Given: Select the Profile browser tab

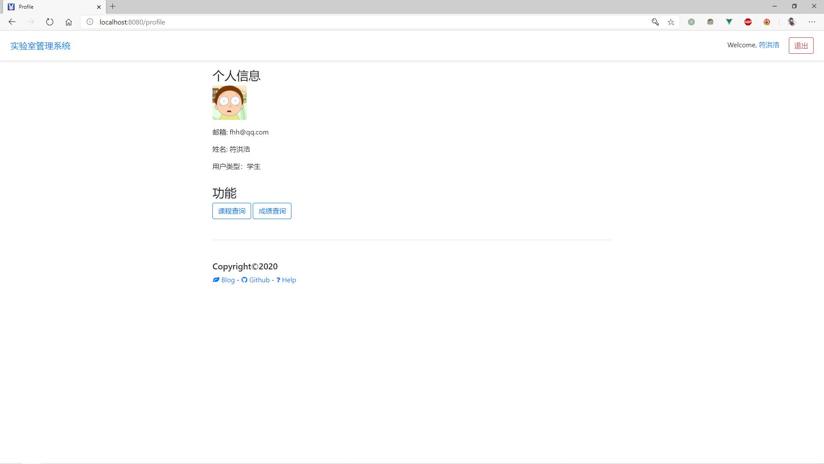Looking at the screenshot, I should [x=51, y=7].
